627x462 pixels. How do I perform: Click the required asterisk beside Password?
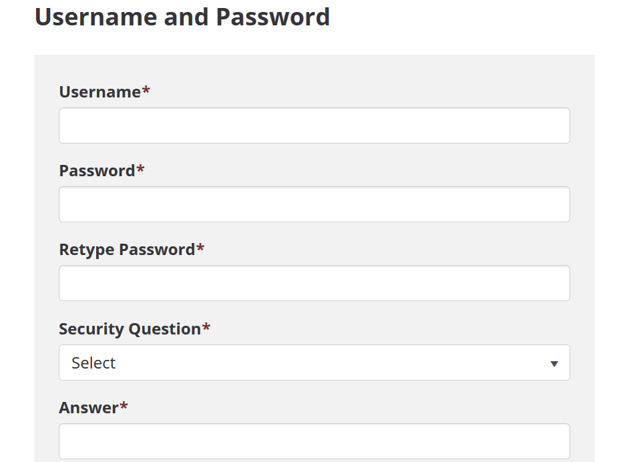click(x=140, y=168)
